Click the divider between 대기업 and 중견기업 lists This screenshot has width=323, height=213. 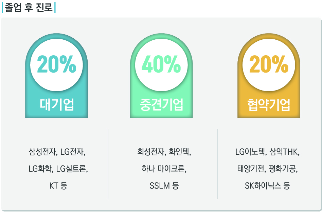(x=108, y=164)
